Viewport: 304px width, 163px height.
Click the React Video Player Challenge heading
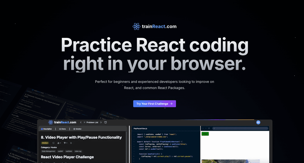[x=67, y=157]
